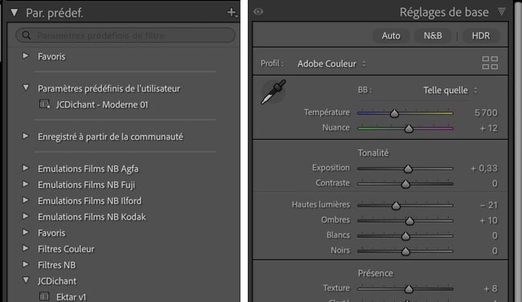522x302 pixels.
Task: Click the Par. prédef. panel title
Action: click(x=55, y=13)
